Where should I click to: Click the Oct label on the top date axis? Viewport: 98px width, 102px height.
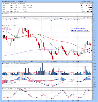(9, 61)
